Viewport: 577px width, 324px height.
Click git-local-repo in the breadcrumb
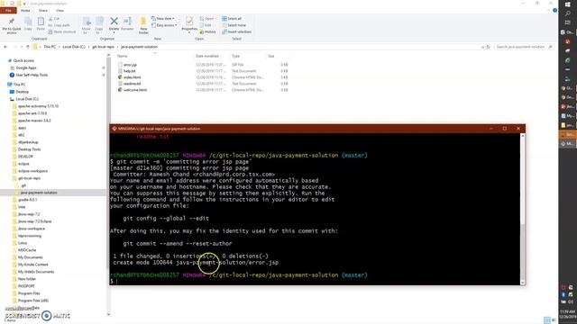(x=103, y=47)
